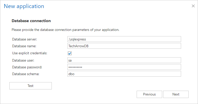
Task: Click the 'Database password:' label
Action: pos(27,67)
